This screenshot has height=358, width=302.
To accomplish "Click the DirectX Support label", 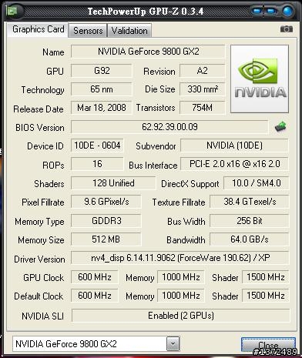I will pos(190,184).
